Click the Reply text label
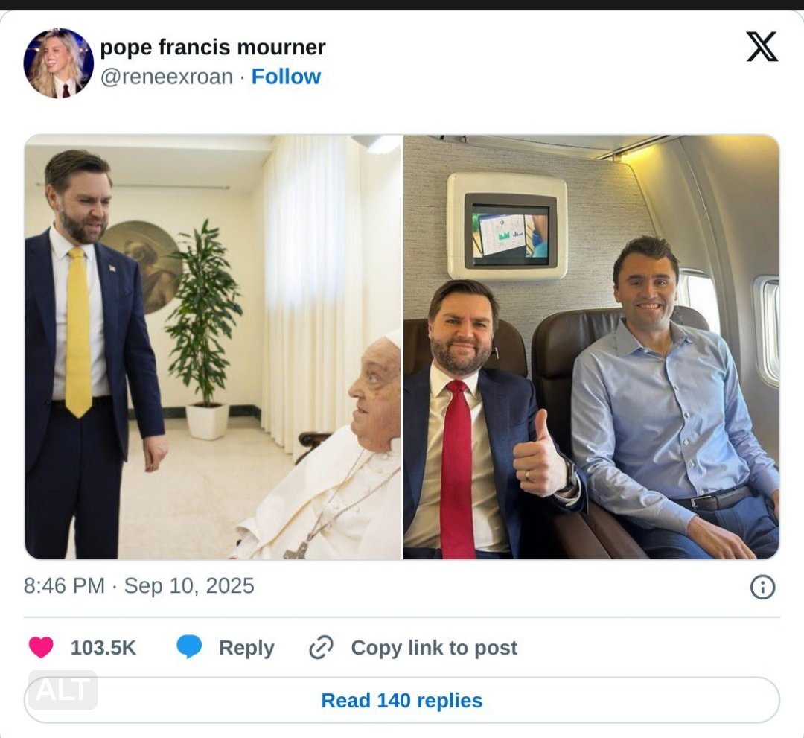The width and height of the screenshot is (804, 738). 246,648
